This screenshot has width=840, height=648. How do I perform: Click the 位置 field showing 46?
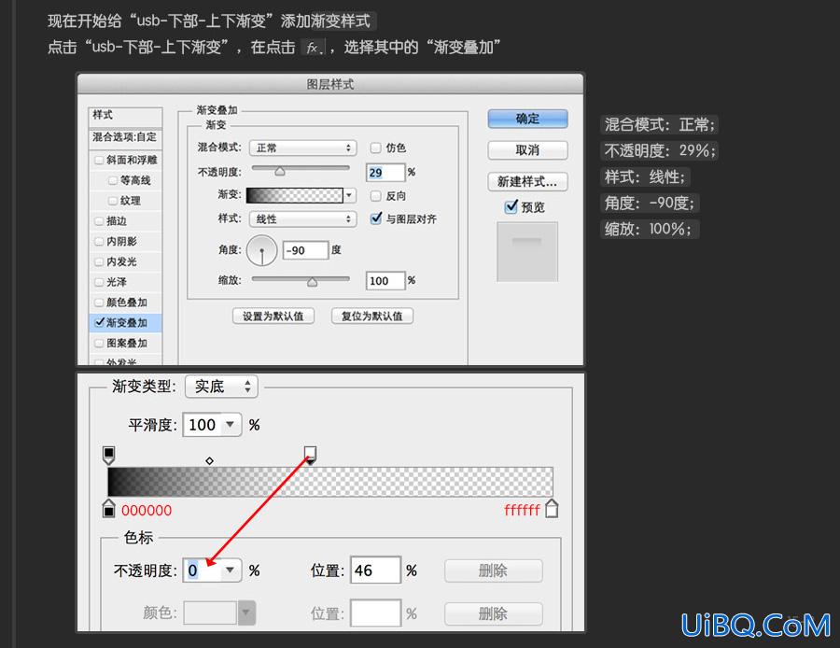click(375, 571)
